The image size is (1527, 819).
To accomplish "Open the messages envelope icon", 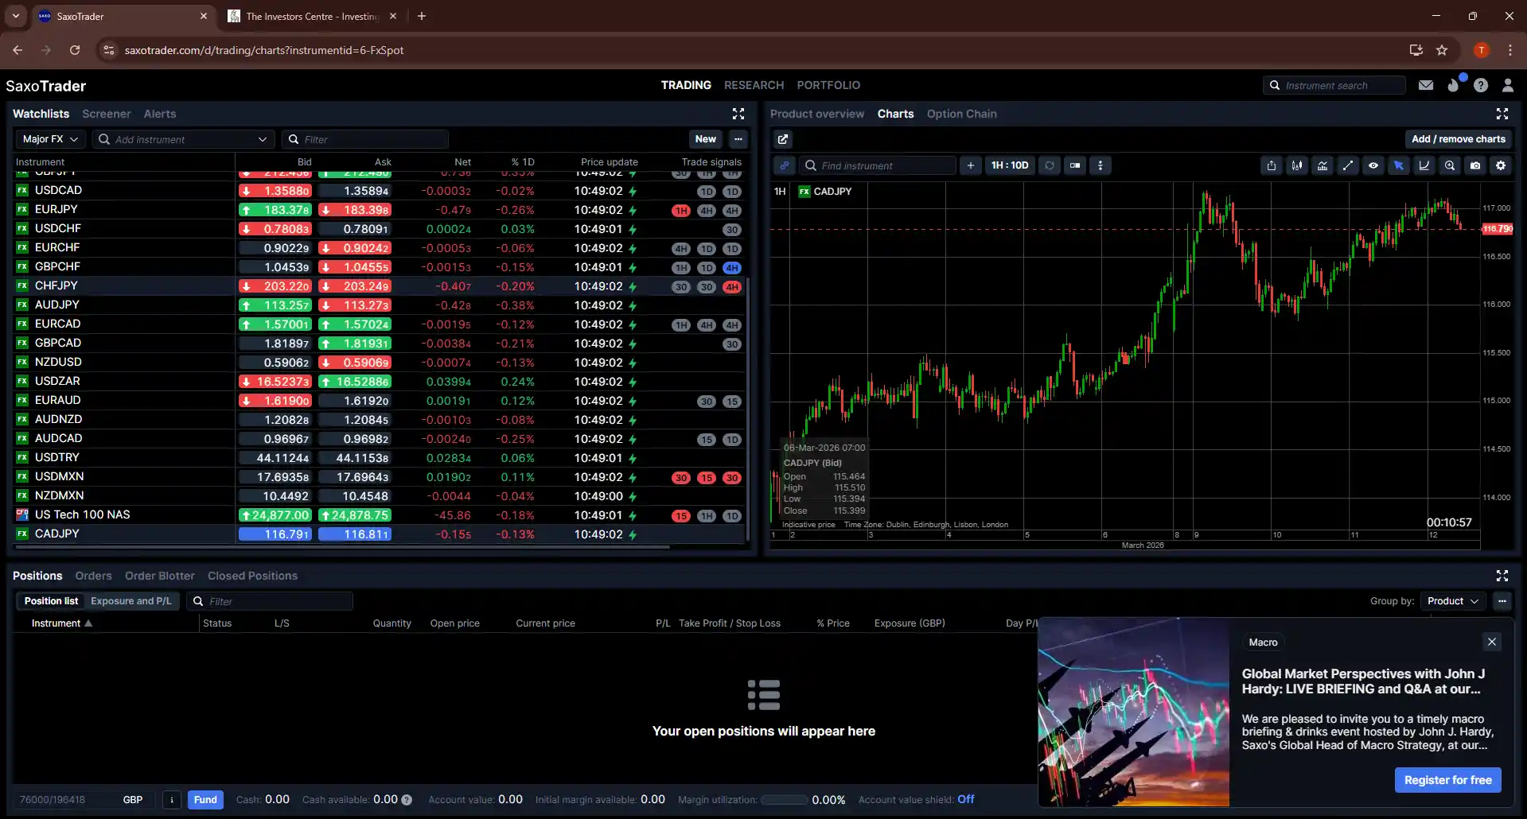I will [1426, 85].
